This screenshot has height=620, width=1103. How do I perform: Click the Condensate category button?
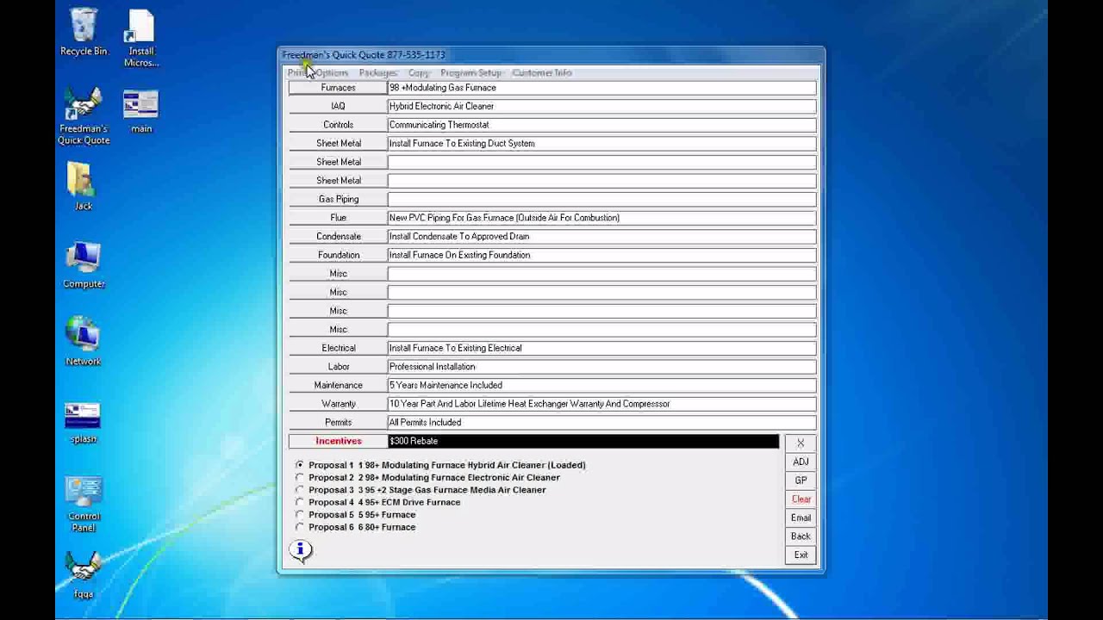[338, 236]
